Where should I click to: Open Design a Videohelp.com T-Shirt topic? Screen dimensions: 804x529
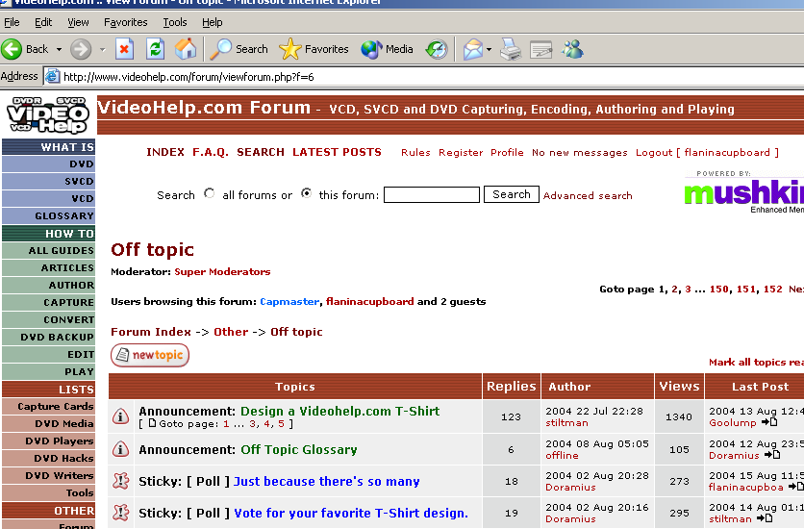coord(339,411)
